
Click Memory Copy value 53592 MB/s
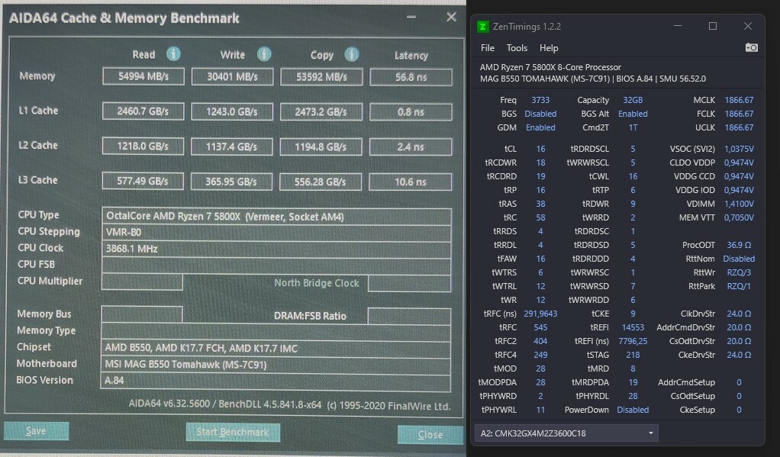(x=321, y=77)
